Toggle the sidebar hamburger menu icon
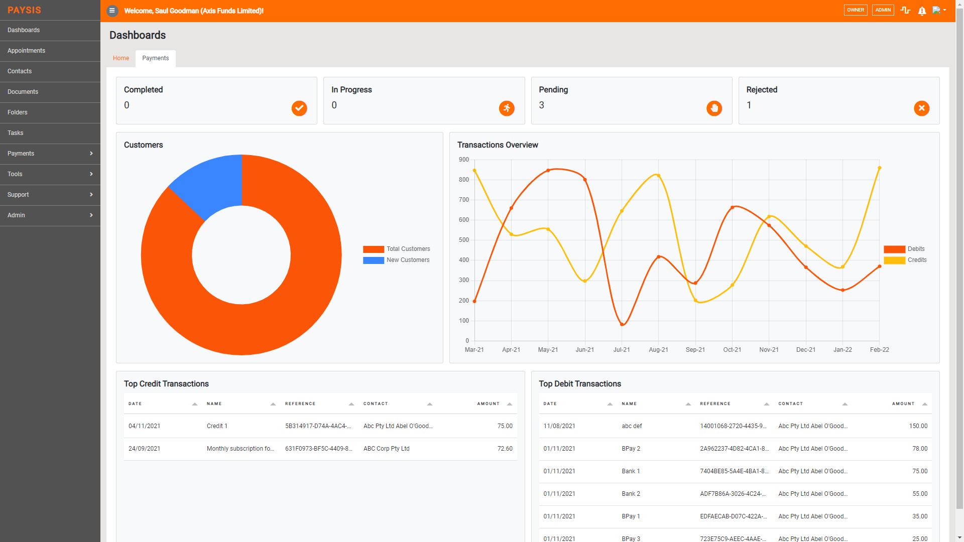The image size is (964, 542). (x=112, y=11)
